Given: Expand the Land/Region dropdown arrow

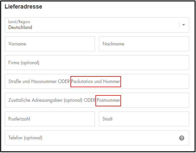Looking at the screenshot, I should 184,25.
